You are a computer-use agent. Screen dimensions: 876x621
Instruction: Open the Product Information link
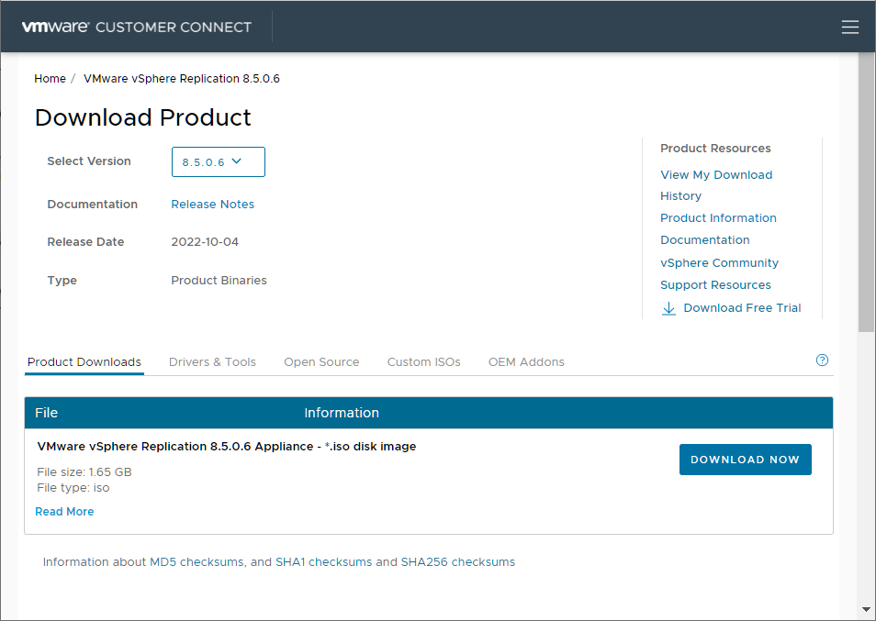coord(718,218)
